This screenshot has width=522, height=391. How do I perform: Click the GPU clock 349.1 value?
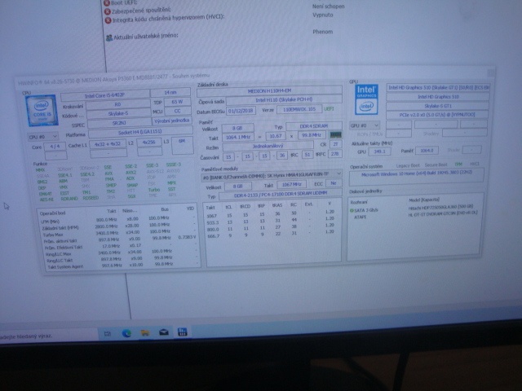click(x=379, y=152)
